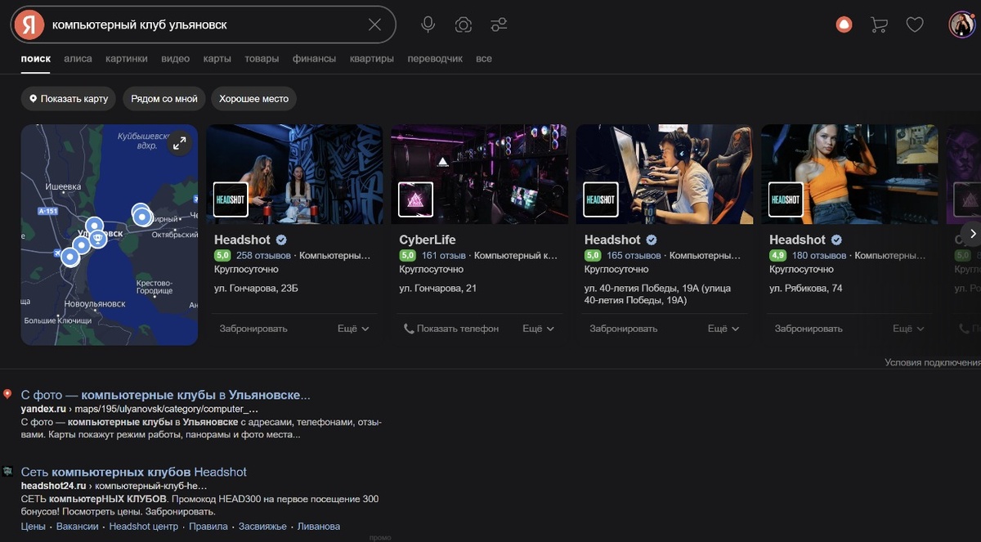Screen dimensions: 981x542
Task: Open the Headshot Рябикова 74 photo
Action: pos(849,173)
